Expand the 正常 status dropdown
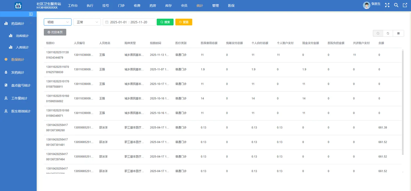 coord(87,22)
